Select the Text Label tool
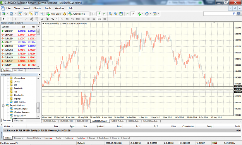This screenshot has width=242, height=145. 47,19
